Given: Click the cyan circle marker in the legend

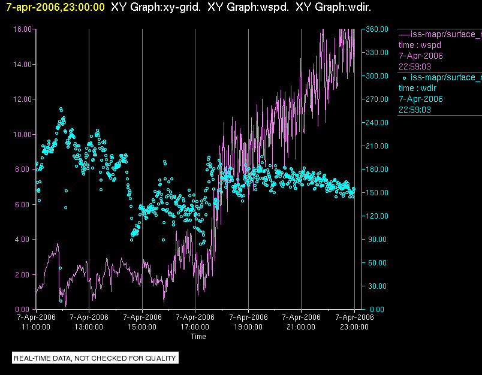Looking at the screenshot, I should point(404,78).
